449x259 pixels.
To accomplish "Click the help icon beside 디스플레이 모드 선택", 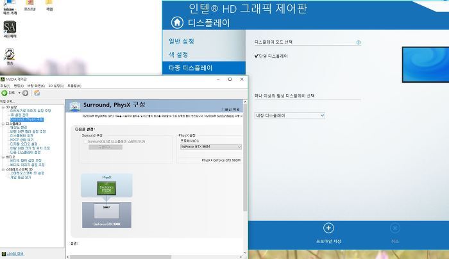I will 358,42.
